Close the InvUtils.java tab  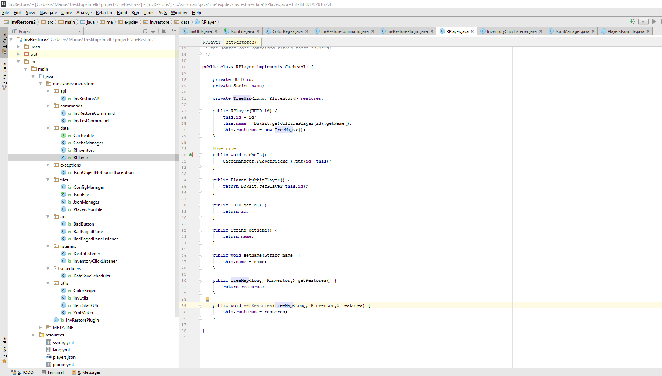[x=216, y=31]
